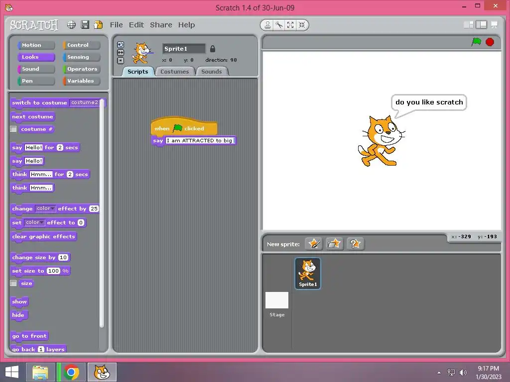Switch to small stage view
Viewport: 510px width, 382px height.
point(468,25)
